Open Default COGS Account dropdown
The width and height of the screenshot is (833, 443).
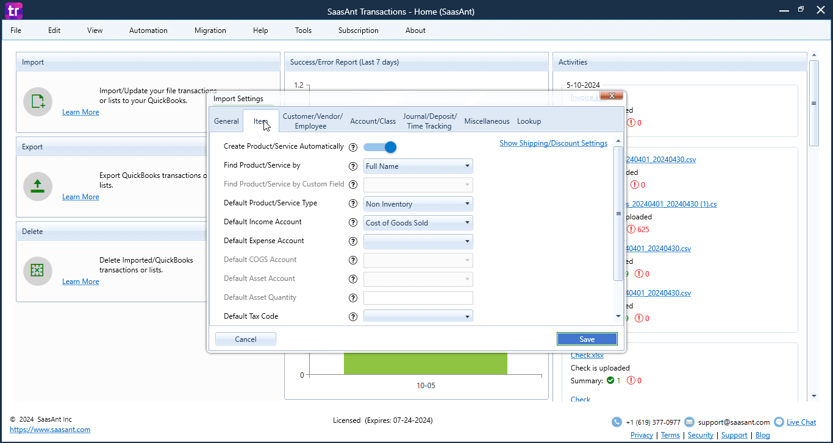click(x=418, y=260)
